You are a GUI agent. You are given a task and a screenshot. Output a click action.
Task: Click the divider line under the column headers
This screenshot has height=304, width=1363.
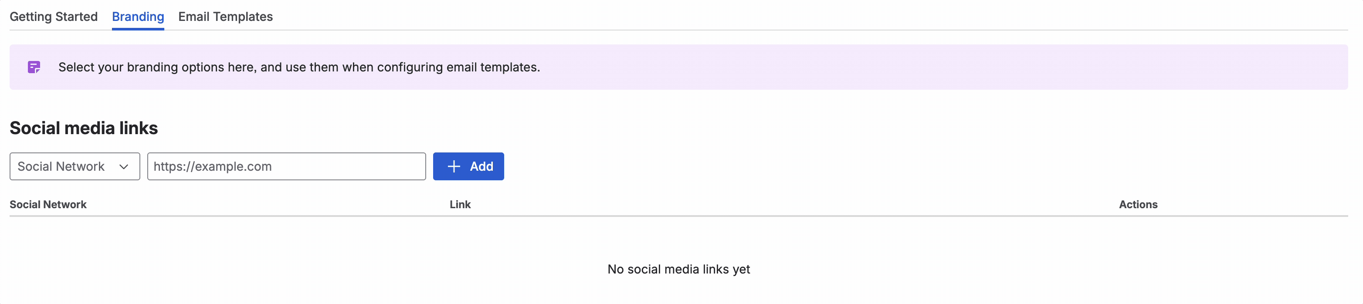[x=679, y=216]
